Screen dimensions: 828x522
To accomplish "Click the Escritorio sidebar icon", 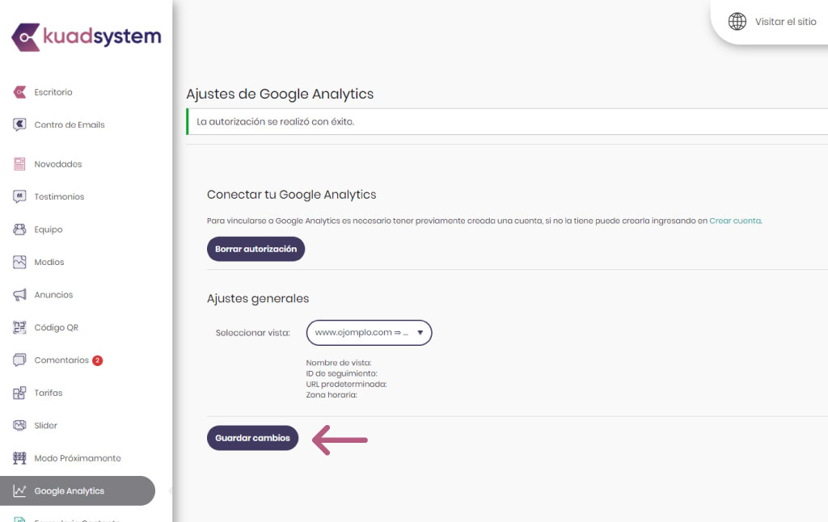I will click(19, 92).
